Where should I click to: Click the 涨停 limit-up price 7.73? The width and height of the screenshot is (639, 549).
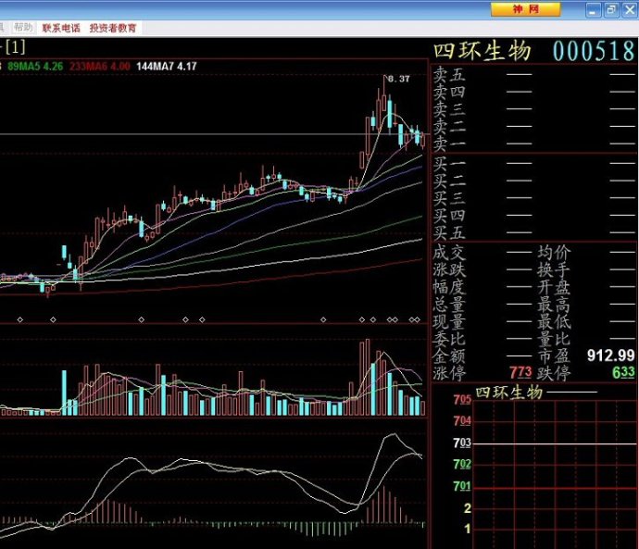520,373
